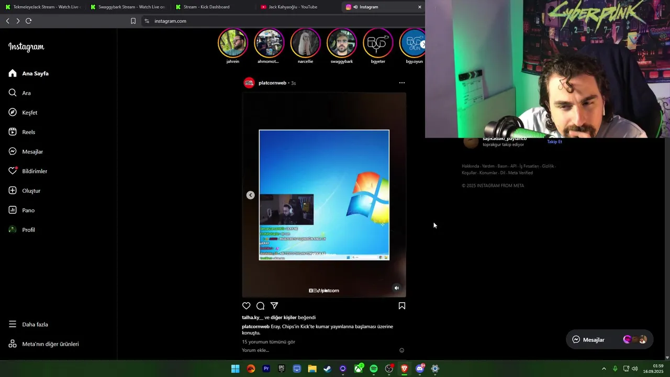Open Yardım footer link
670x377 pixels.
488,166
